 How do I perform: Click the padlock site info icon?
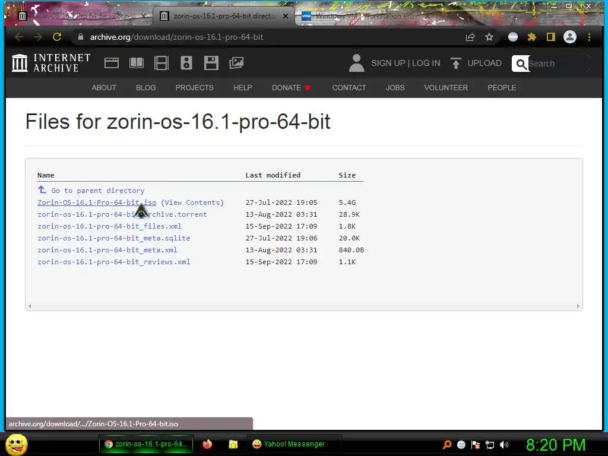(x=81, y=37)
